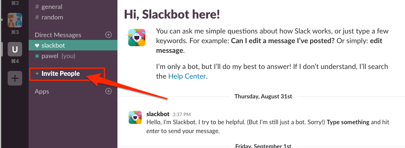Switch to the workspace with puzzle-piece icon

coord(15,20)
